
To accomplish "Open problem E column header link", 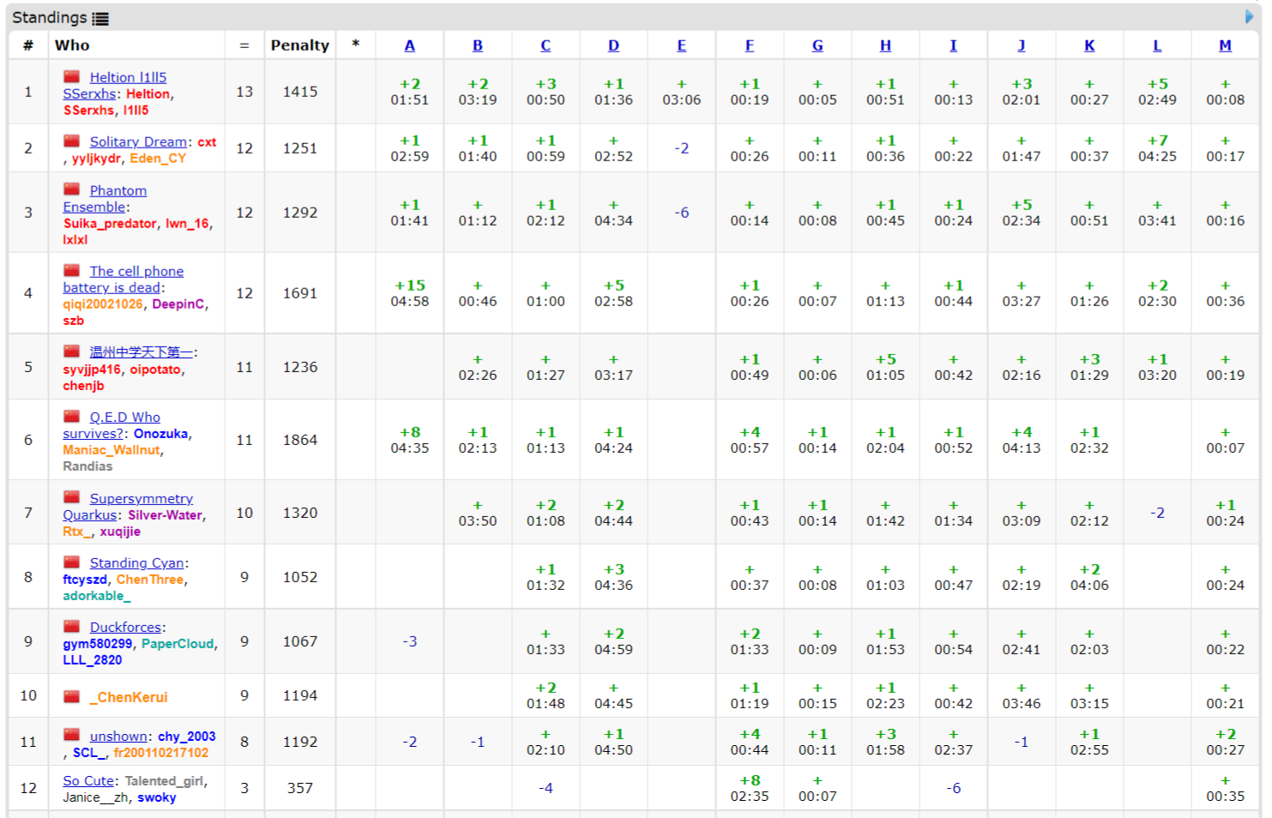I will click(x=681, y=45).
